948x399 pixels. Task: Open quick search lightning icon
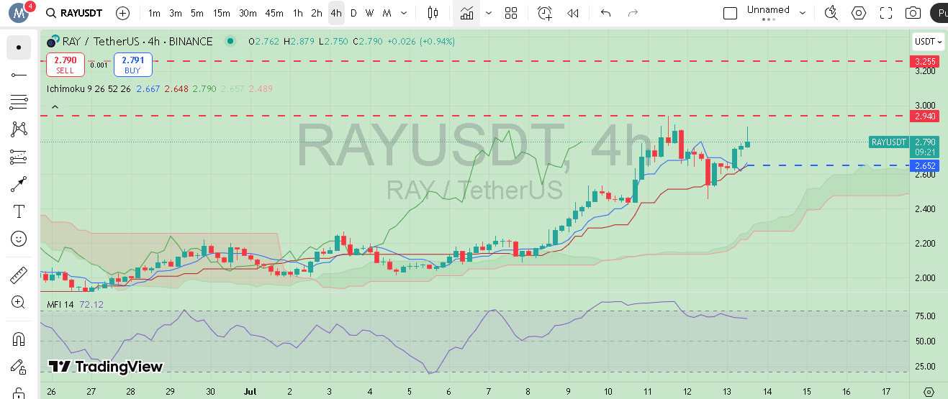(831, 13)
